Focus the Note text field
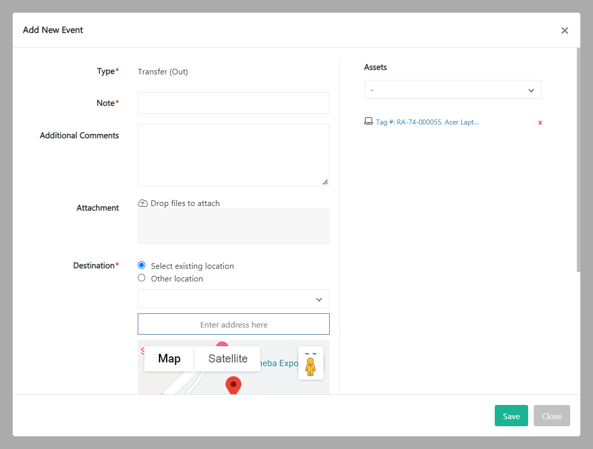The width and height of the screenshot is (593, 449). pyautogui.click(x=233, y=103)
